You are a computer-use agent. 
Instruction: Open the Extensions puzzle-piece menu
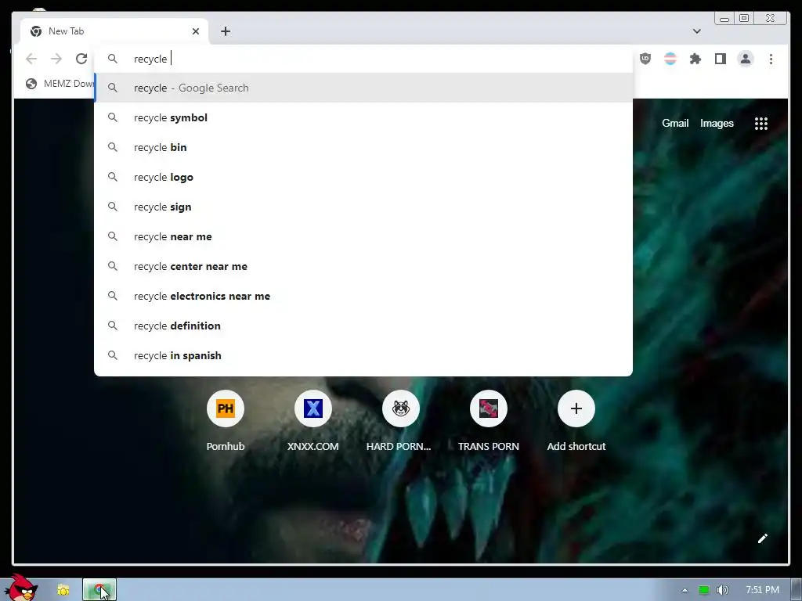695,59
